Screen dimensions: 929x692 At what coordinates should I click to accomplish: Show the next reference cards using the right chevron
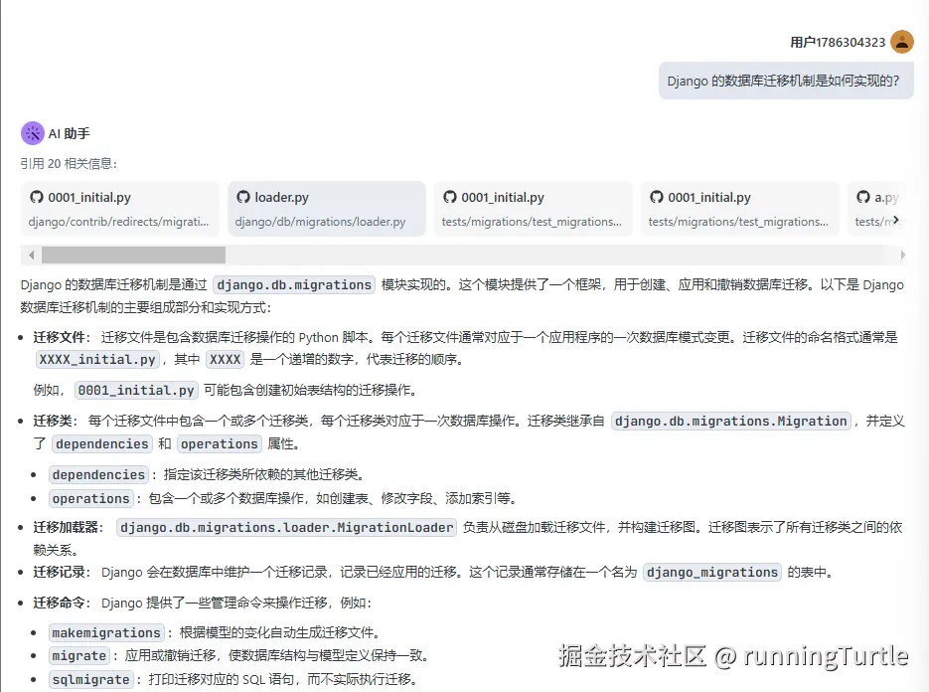tap(896, 220)
